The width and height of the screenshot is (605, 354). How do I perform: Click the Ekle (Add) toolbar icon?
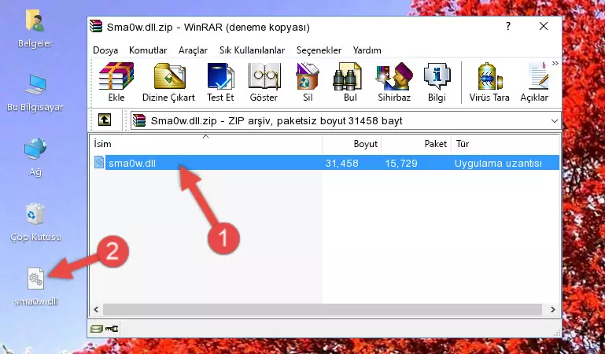click(116, 82)
